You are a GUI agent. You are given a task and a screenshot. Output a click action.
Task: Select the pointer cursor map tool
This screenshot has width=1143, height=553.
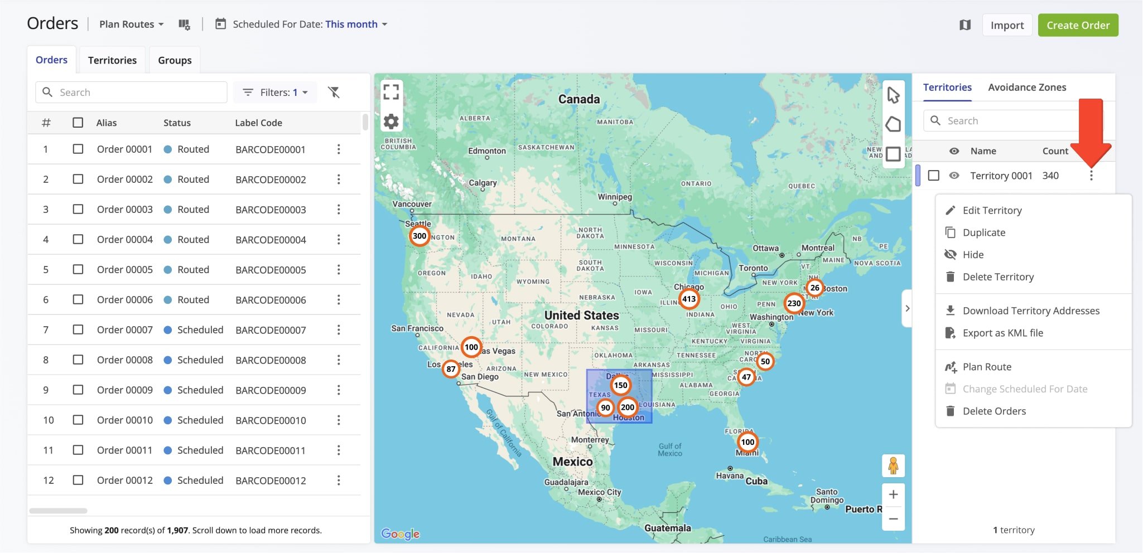pyautogui.click(x=893, y=95)
